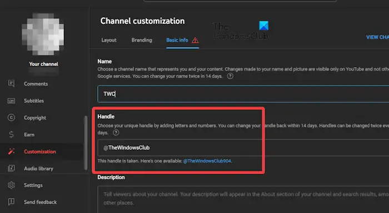Select the Customization sidebar label
Viewport: 389px width, 213px height.
pyautogui.click(x=40, y=151)
